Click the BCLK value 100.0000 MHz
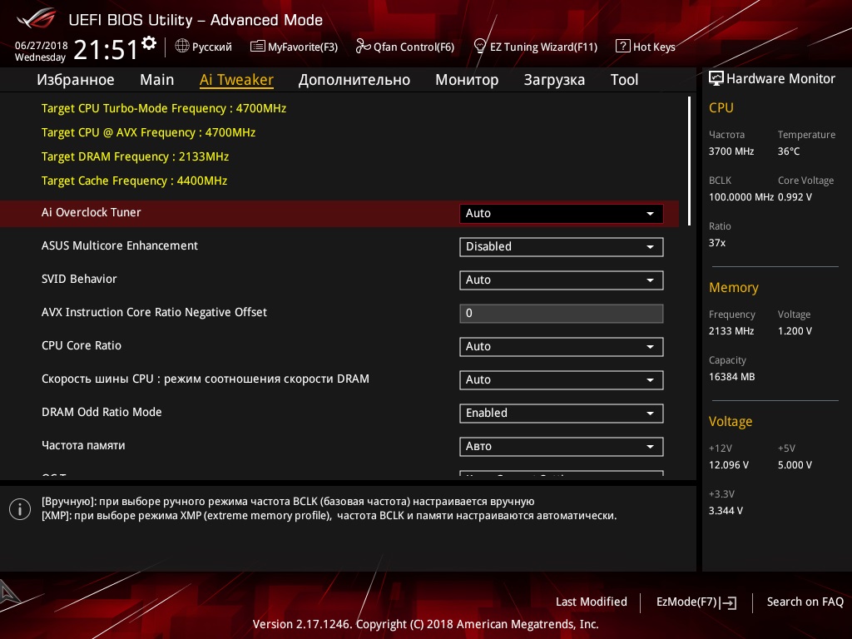Image resolution: width=852 pixels, height=639 pixels. coord(741,196)
